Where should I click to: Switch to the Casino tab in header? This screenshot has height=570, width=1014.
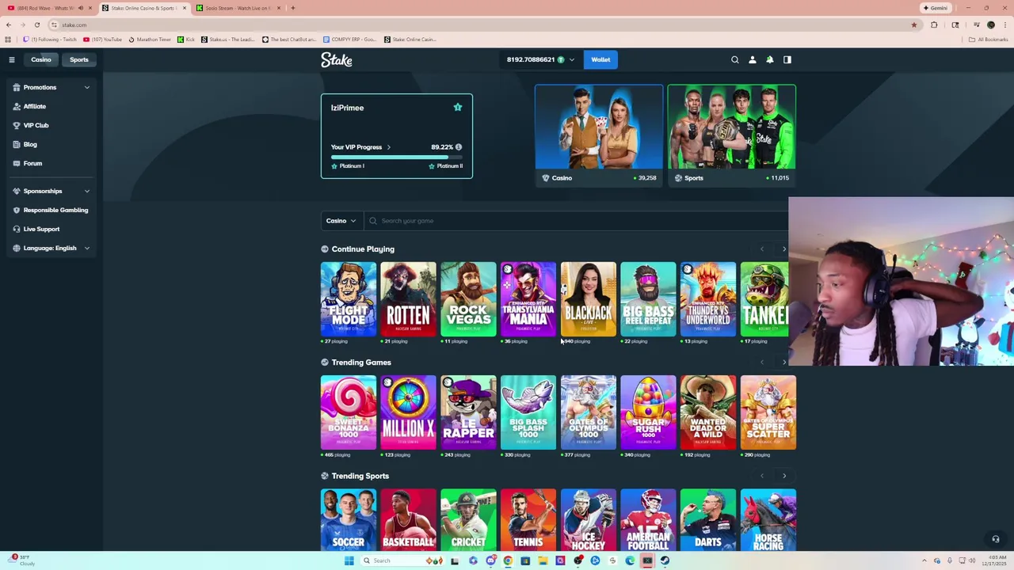pos(41,59)
